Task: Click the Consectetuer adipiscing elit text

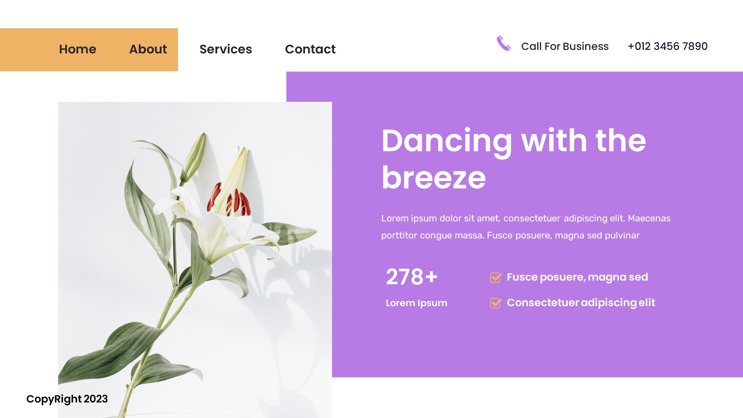Action: point(580,303)
